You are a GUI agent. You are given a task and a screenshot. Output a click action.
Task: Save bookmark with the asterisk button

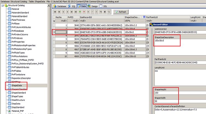(105, 12)
